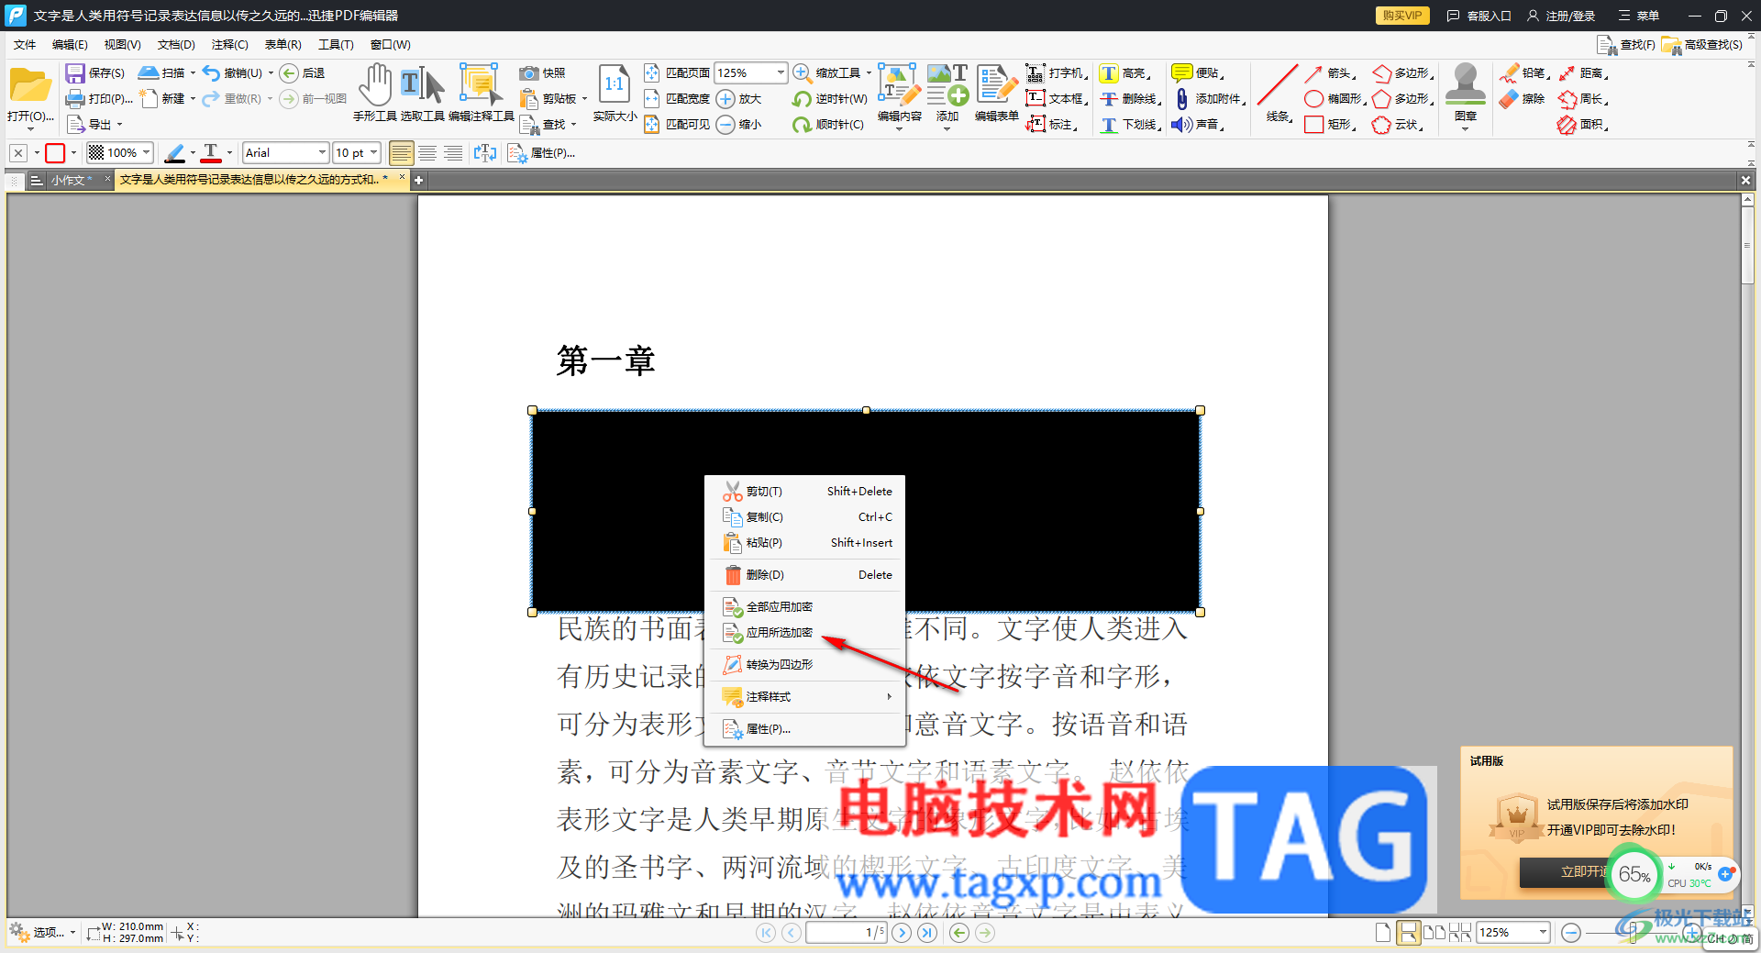The height and width of the screenshot is (953, 1761).
Task: Select the Area measuring tool (面积)
Action: pos(1583,125)
